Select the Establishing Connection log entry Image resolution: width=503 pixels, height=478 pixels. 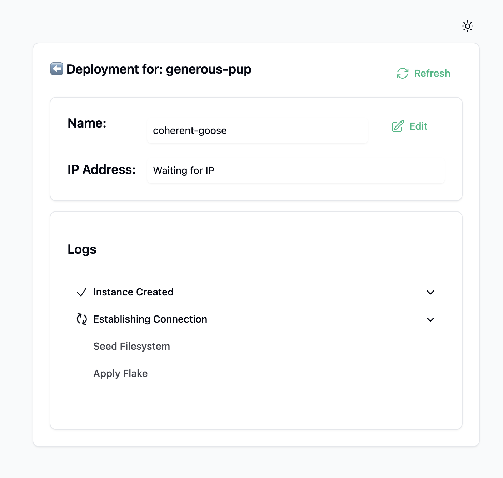pos(150,319)
